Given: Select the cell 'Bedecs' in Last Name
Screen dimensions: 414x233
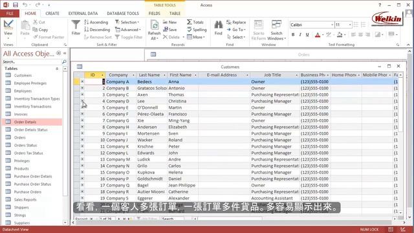Looking at the screenshot, I should [151, 82].
